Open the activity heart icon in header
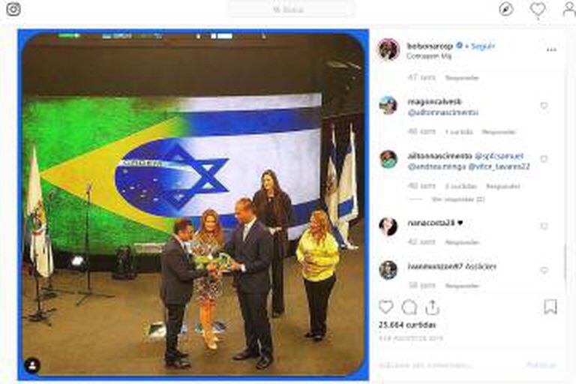576x384 pixels. pyautogui.click(x=538, y=9)
